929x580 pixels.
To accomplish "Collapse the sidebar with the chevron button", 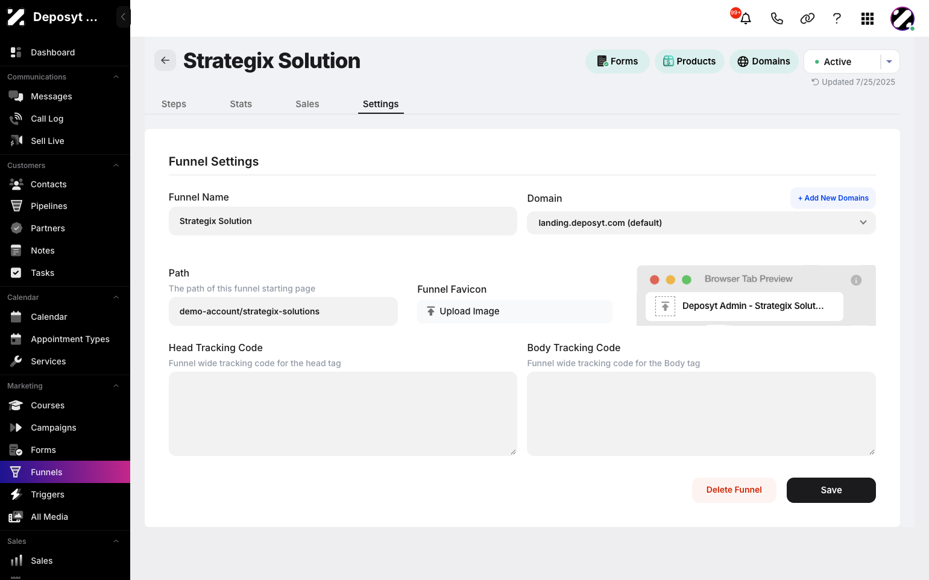I will coord(123,17).
